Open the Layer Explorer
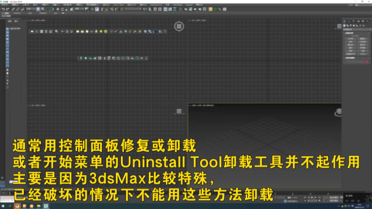Image resolution: width=372 pixels, height=209 pixels. click(160, 9)
